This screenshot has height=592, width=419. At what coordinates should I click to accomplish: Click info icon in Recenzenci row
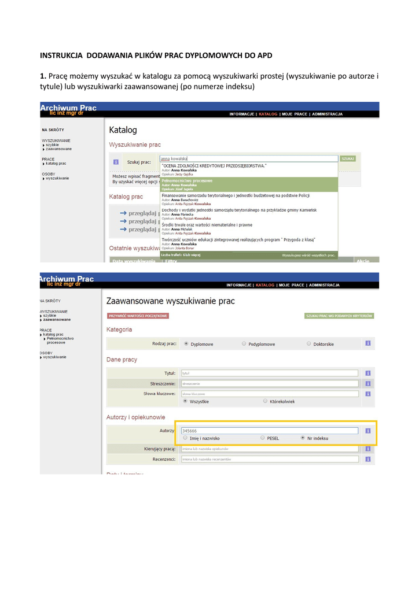tap(367, 459)
